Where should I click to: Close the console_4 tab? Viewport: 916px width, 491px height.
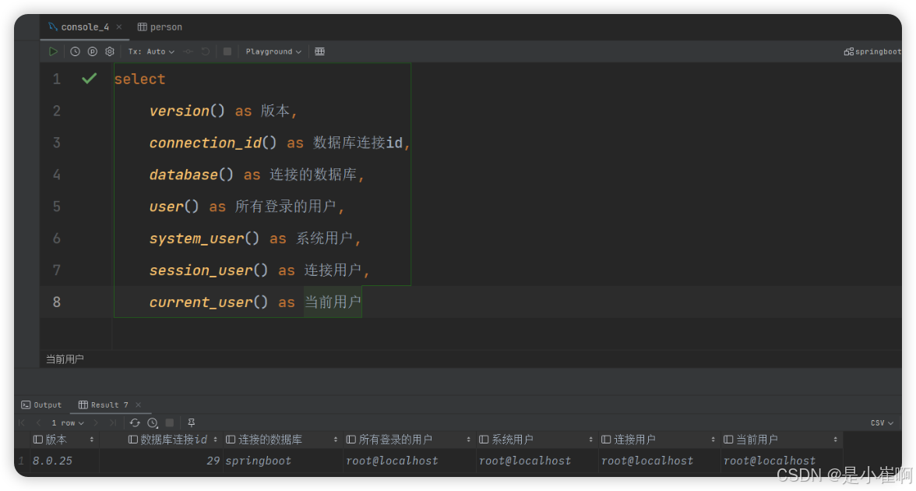pyautogui.click(x=119, y=26)
